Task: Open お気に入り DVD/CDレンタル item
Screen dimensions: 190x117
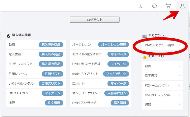Action: pos(163,95)
